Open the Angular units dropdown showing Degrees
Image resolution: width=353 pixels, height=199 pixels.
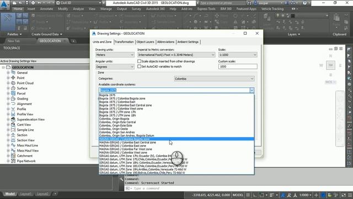tap(115, 67)
